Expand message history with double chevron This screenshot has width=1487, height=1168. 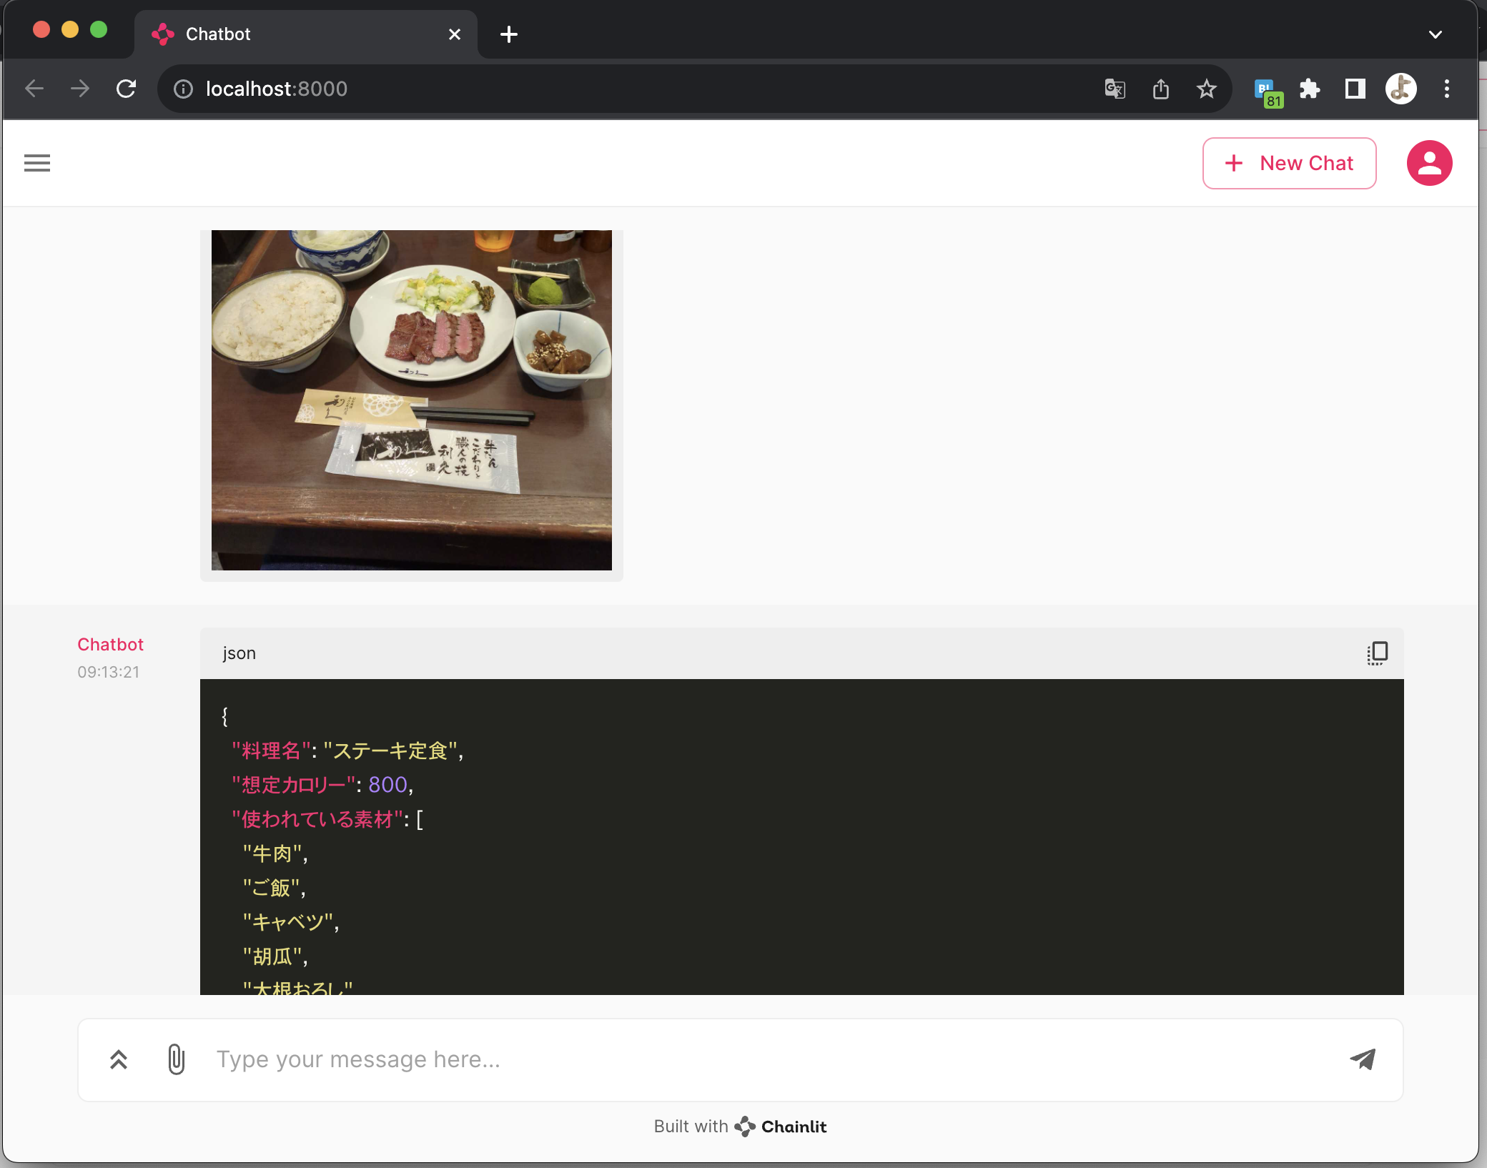[119, 1059]
